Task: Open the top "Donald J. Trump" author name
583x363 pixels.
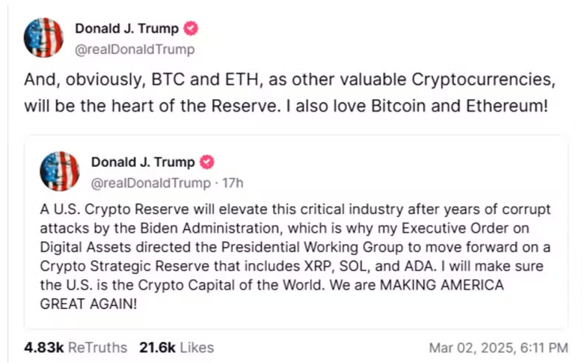Action: pos(127,29)
